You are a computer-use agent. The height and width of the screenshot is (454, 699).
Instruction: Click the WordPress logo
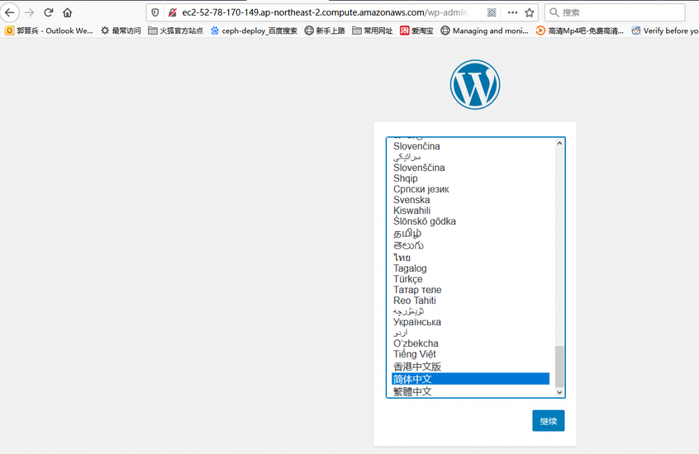point(475,85)
